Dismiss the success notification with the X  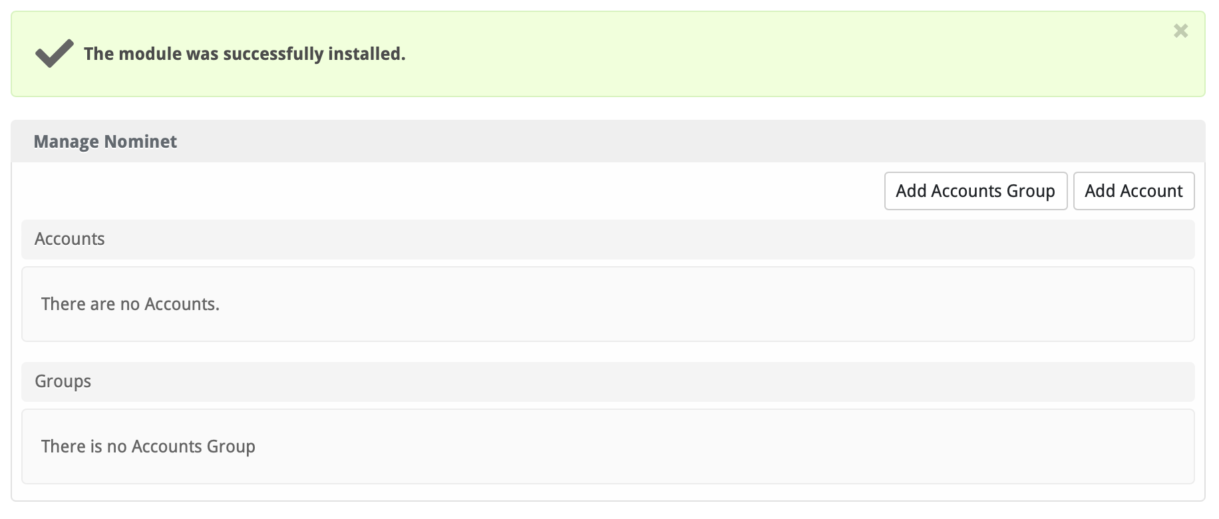(x=1180, y=31)
